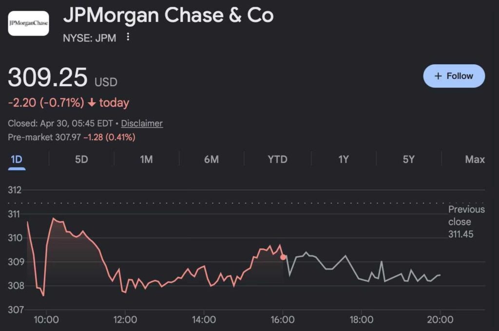Select the YTD chart range

277,159
